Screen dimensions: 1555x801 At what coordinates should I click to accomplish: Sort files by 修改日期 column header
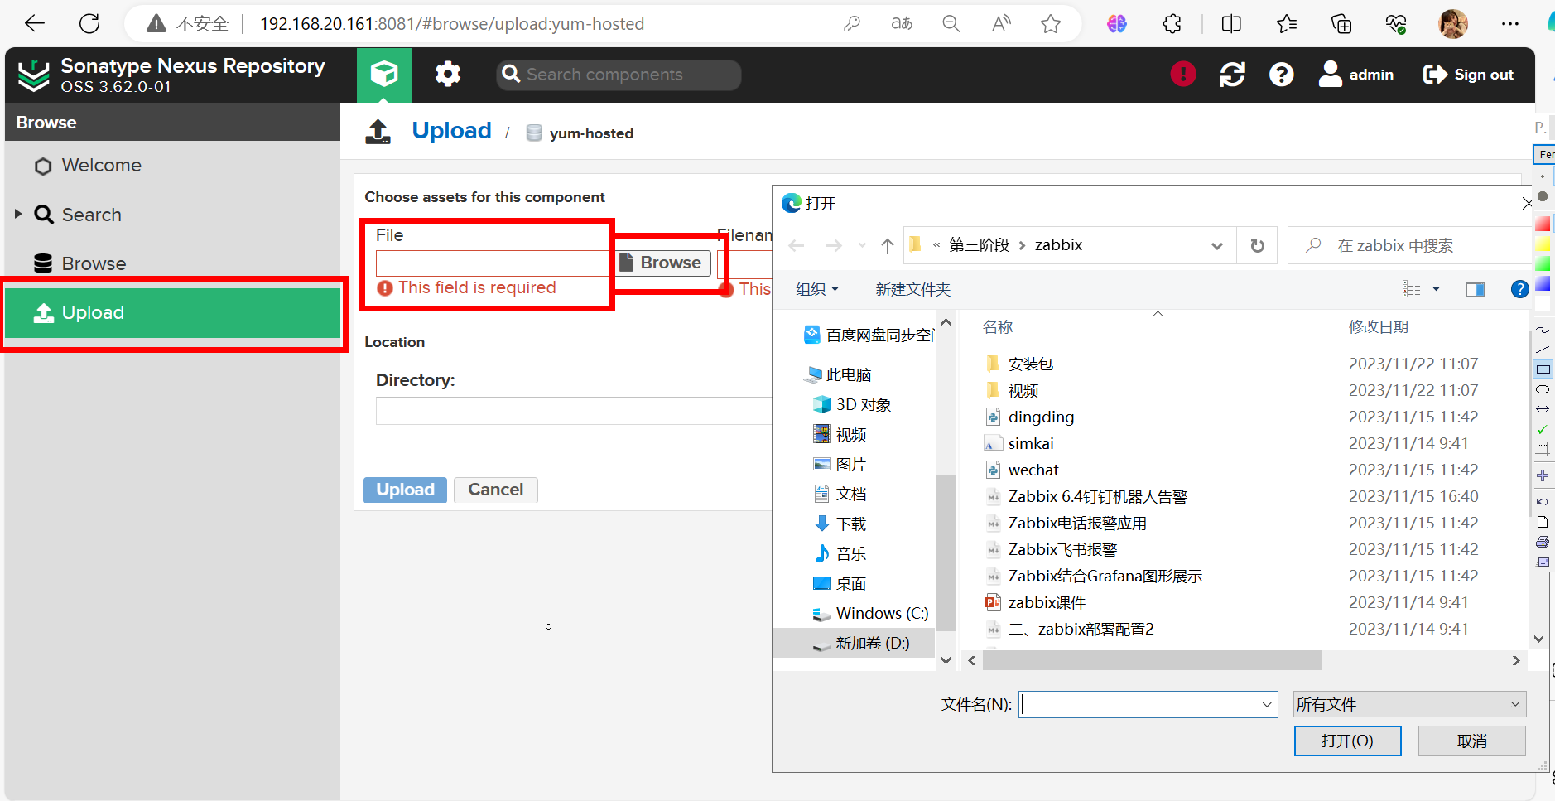[x=1379, y=326]
